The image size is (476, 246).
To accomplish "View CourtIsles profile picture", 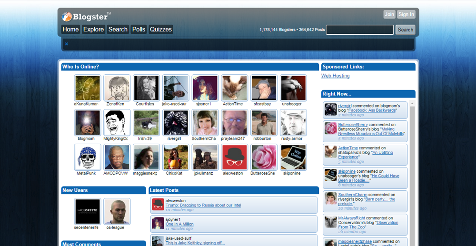I will pos(146,88).
